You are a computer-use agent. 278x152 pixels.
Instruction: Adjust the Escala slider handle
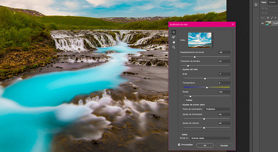(190, 96)
